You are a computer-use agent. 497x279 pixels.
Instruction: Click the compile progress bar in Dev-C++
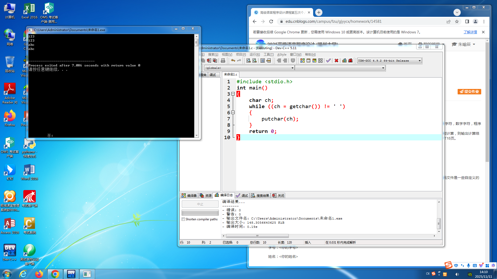pos(200,213)
